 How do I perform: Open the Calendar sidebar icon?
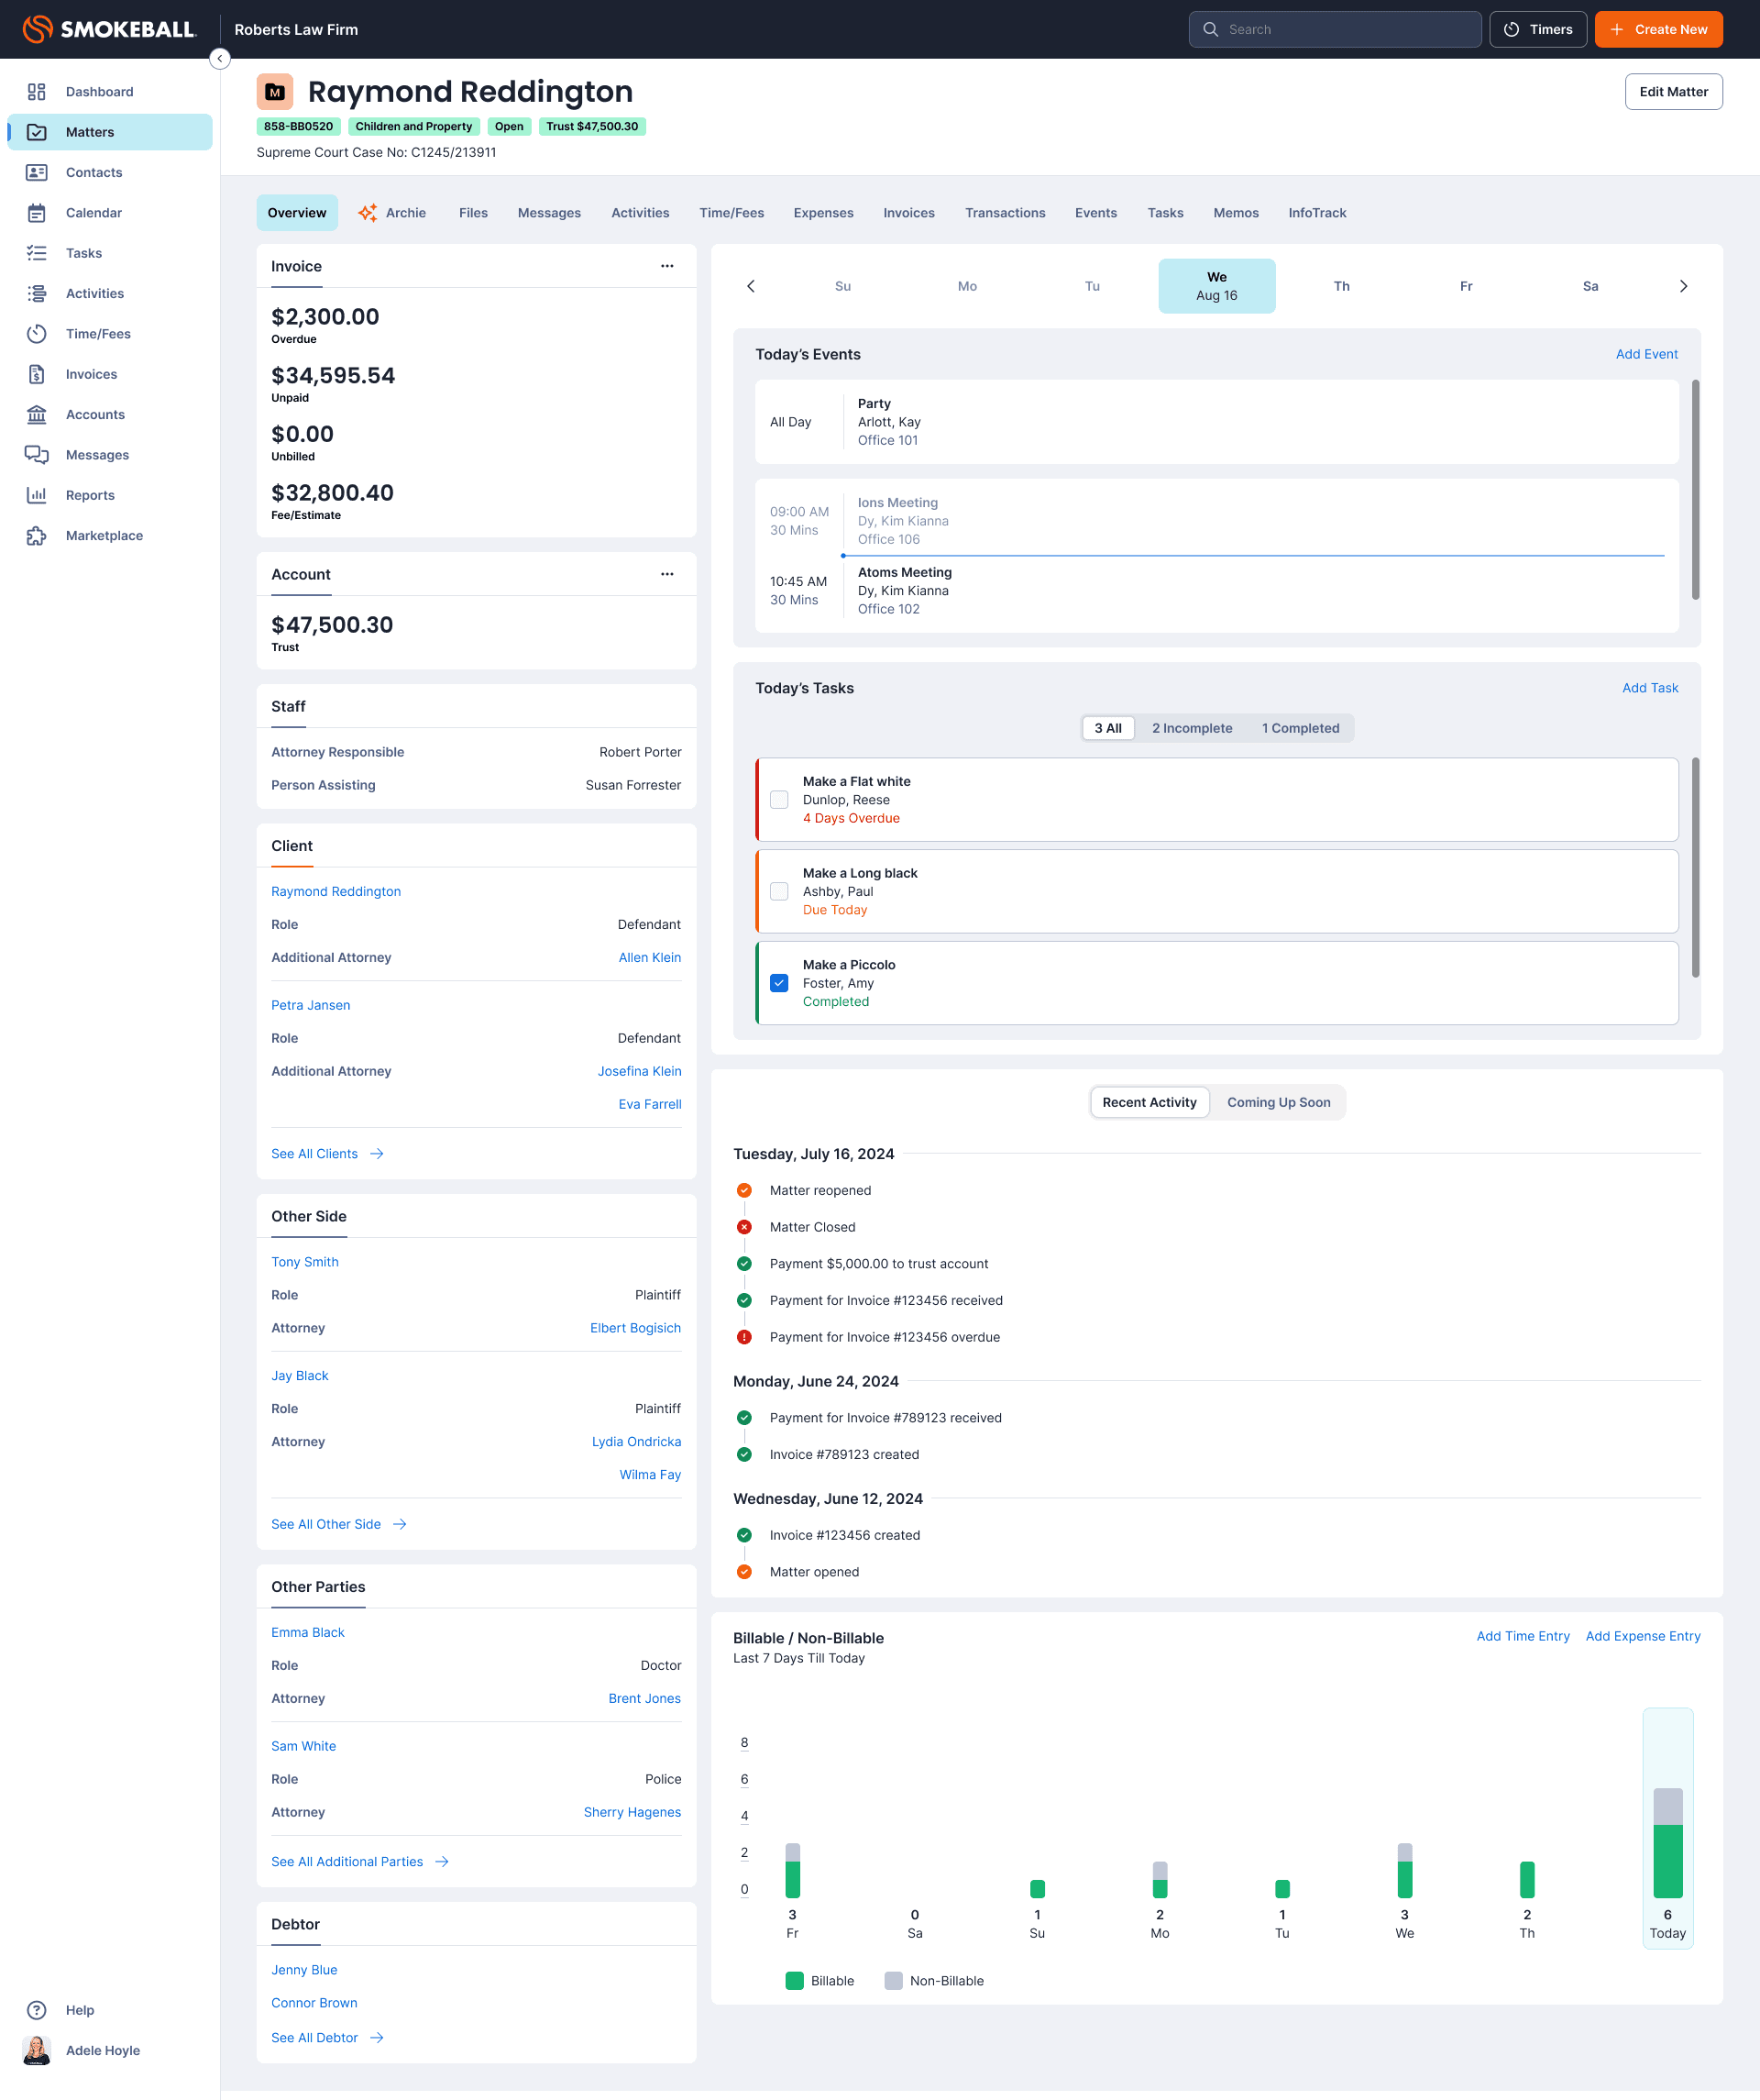click(37, 213)
